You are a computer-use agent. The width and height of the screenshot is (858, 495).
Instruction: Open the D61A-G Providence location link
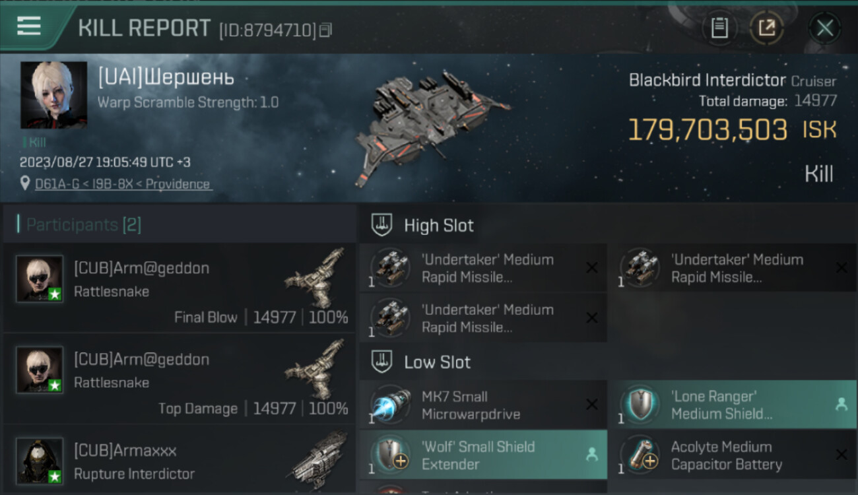click(x=123, y=184)
